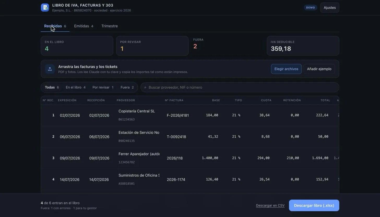Click the upload arrow icon in the drop area

point(50,69)
